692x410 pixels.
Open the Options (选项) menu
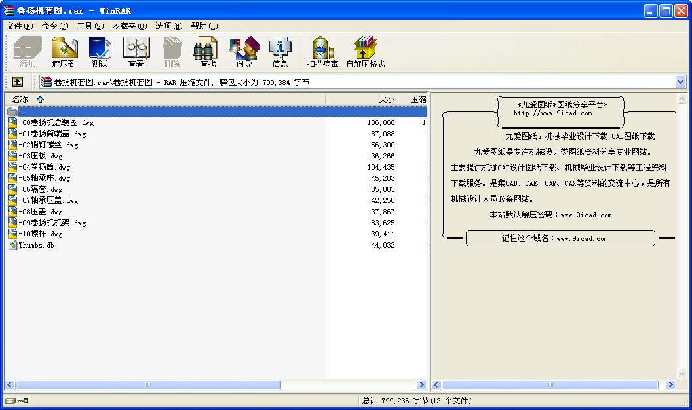(x=168, y=26)
